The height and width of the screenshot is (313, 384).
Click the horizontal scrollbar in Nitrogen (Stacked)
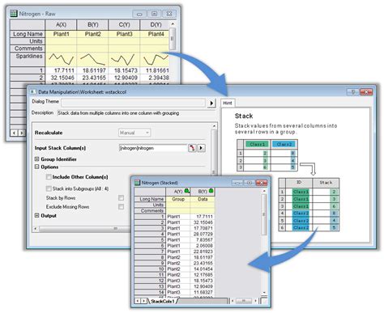(243, 301)
